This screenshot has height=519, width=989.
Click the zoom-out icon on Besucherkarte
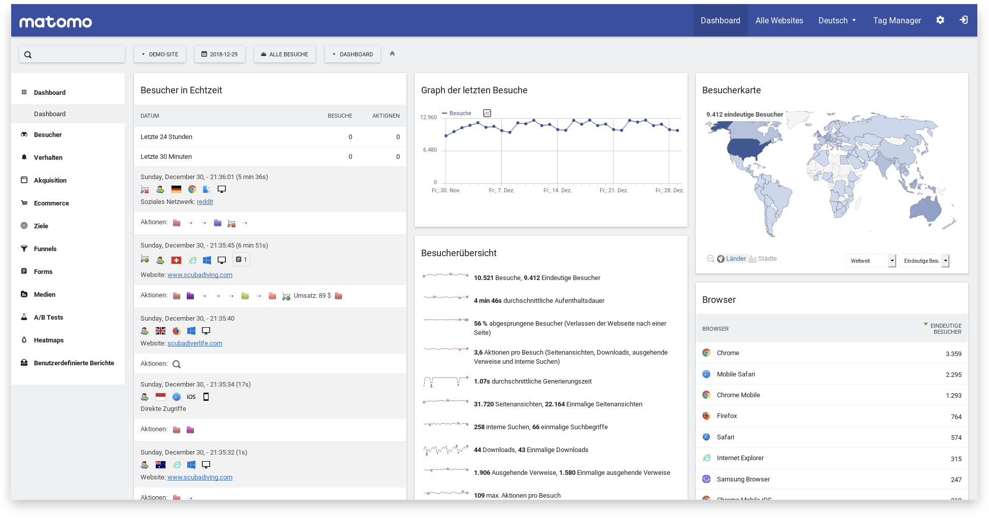pos(710,259)
